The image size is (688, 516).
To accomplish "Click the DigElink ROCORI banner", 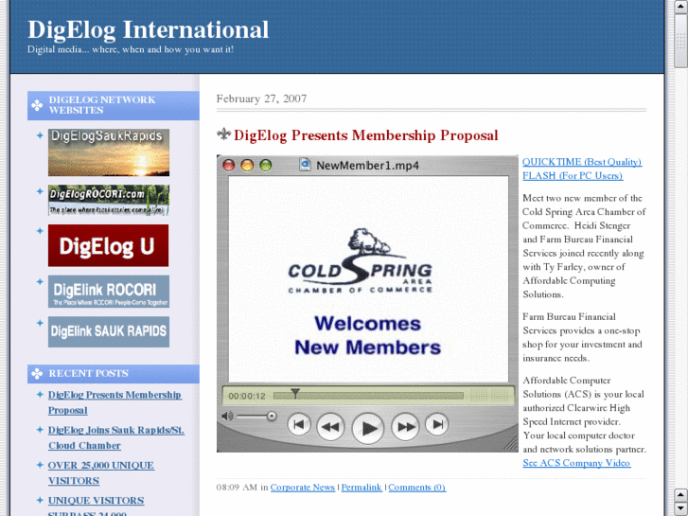I will point(109,292).
